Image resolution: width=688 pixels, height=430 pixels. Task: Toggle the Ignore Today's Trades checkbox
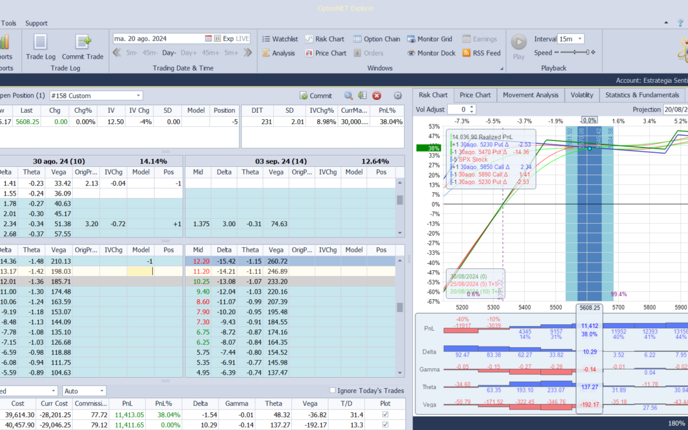[333, 391]
